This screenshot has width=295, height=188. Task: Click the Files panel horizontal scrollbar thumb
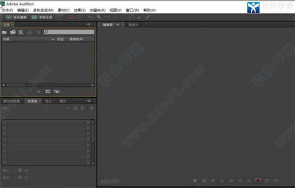[x=16, y=85]
